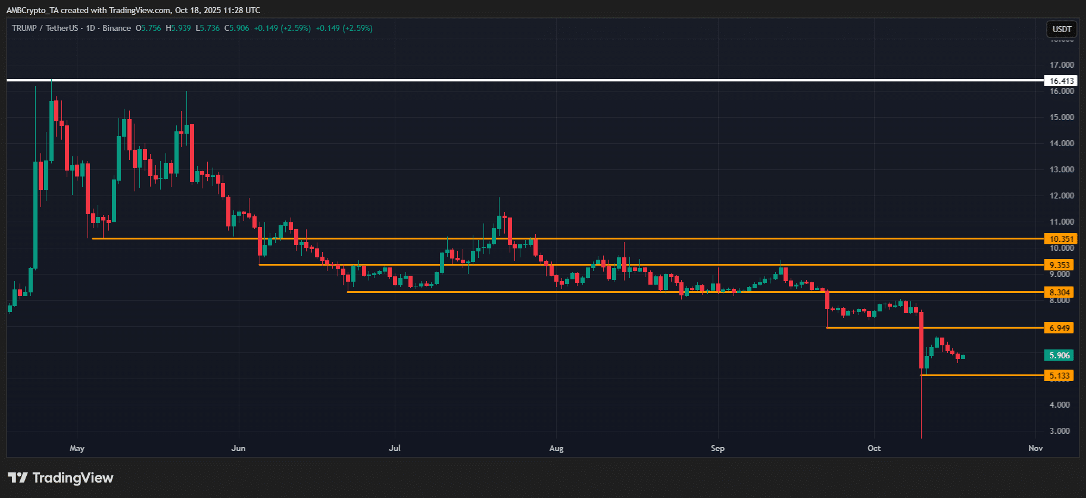1086x498 pixels.
Task: Click the 12.000 mark on price scale
Action: [x=1062, y=196]
